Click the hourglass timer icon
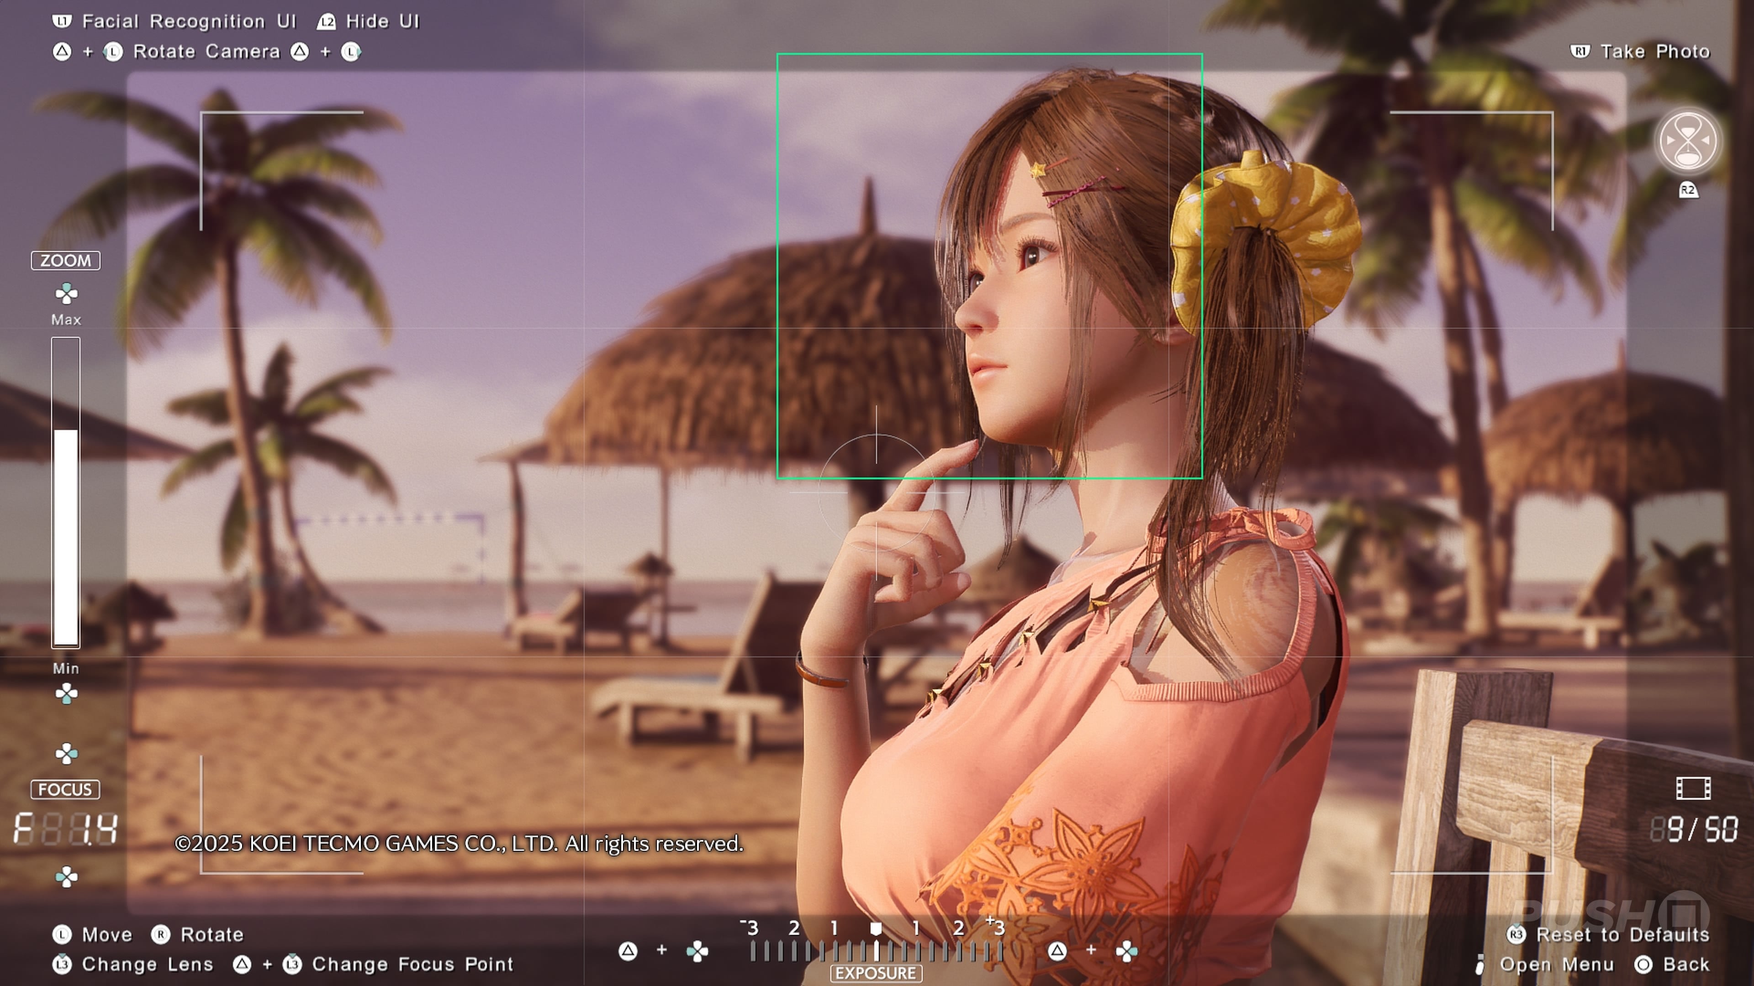1754x986 pixels. coord(1688,142)
